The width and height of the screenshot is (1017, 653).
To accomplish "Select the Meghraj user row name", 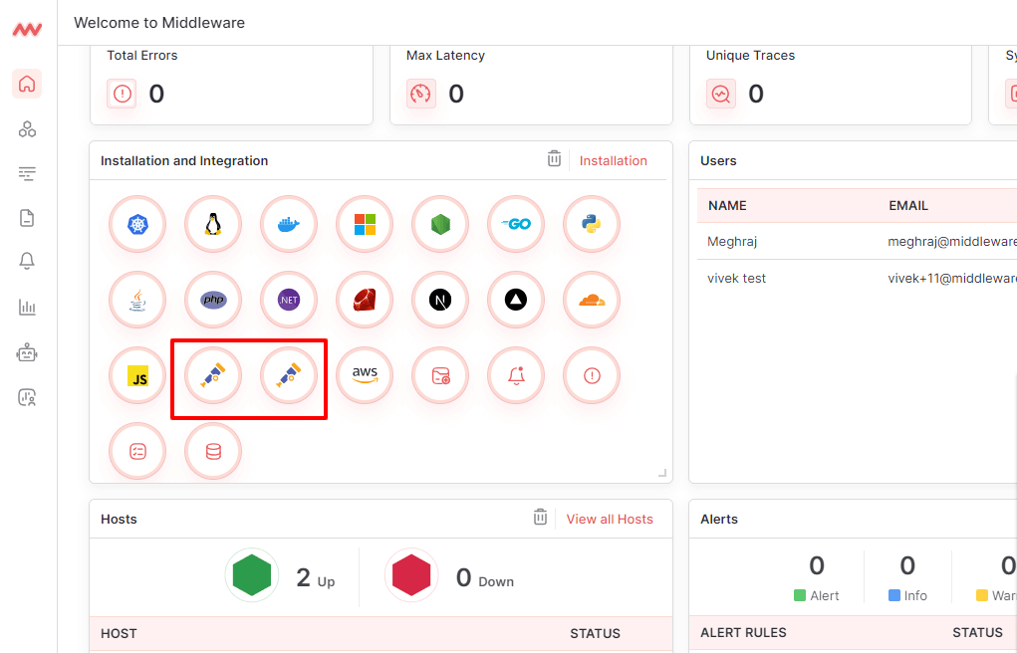I will [731, 242].
